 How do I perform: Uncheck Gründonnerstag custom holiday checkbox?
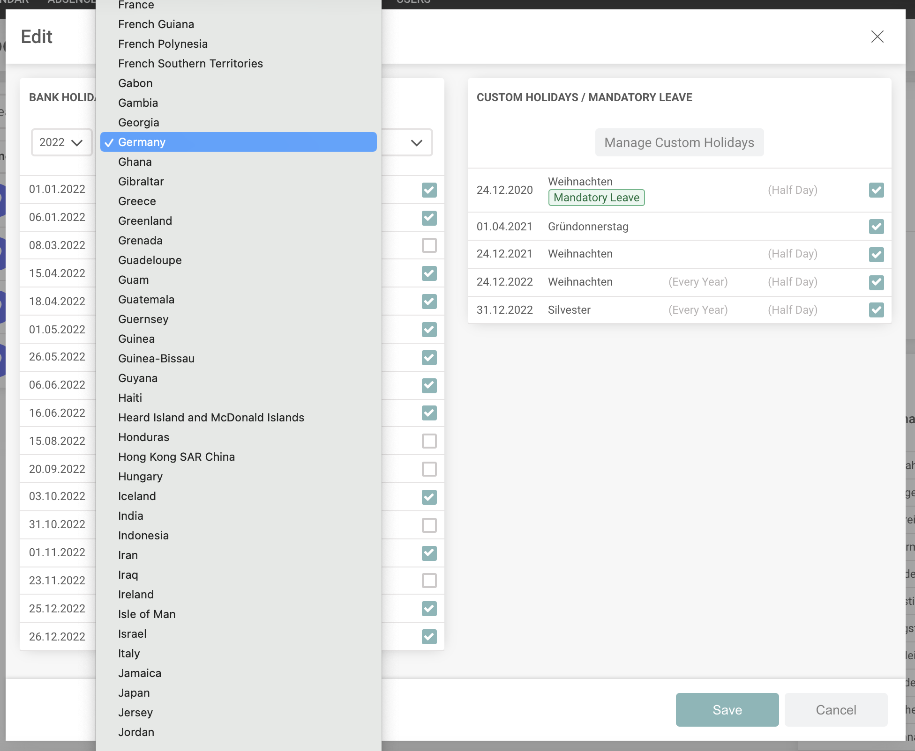click(876, 227)
